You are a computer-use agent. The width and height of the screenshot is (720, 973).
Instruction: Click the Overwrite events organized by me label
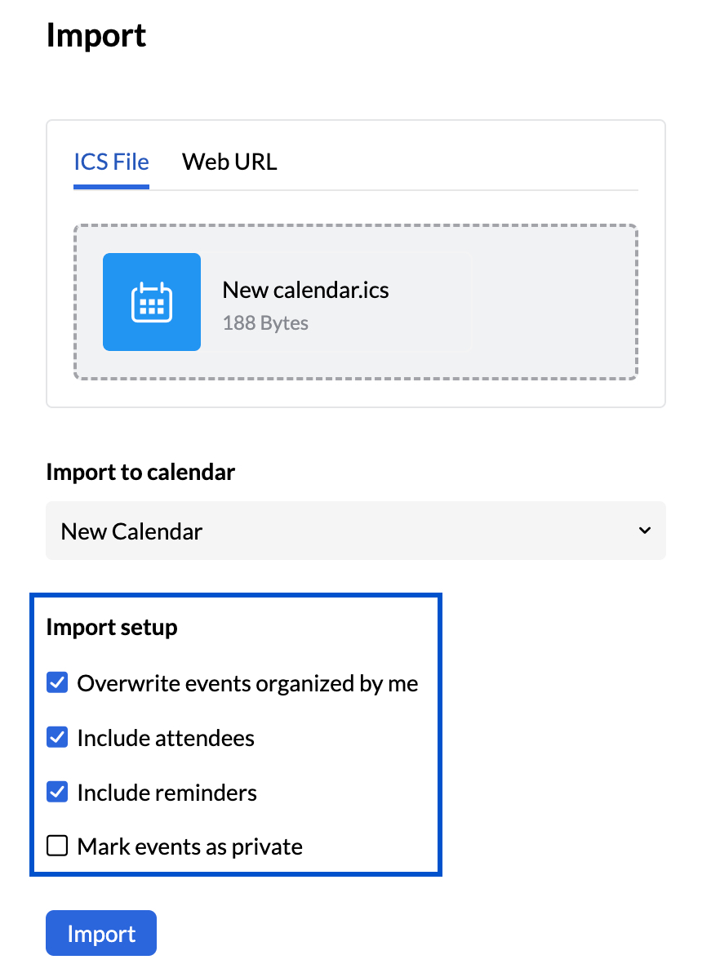(247, 683)
